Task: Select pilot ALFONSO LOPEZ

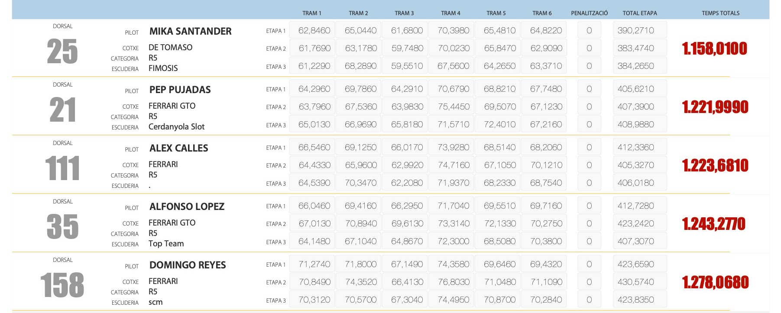Action: pos(187,207)
